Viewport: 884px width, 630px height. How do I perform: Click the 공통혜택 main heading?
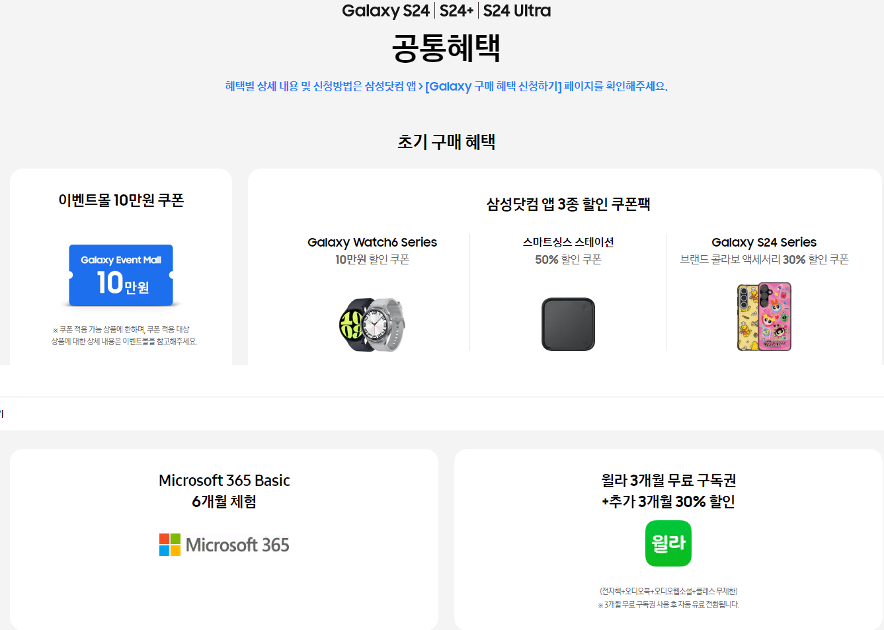pyautogui.click(x=446, y=48)
